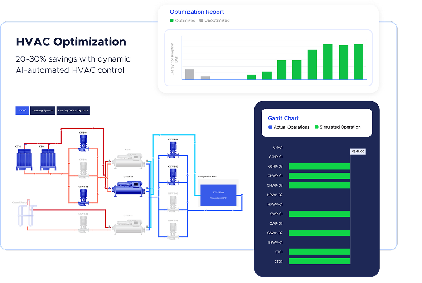Toggle Actual Operations in the Gantt legend
This screenshot has height=283, width=422.
click(x=289, y=127)
